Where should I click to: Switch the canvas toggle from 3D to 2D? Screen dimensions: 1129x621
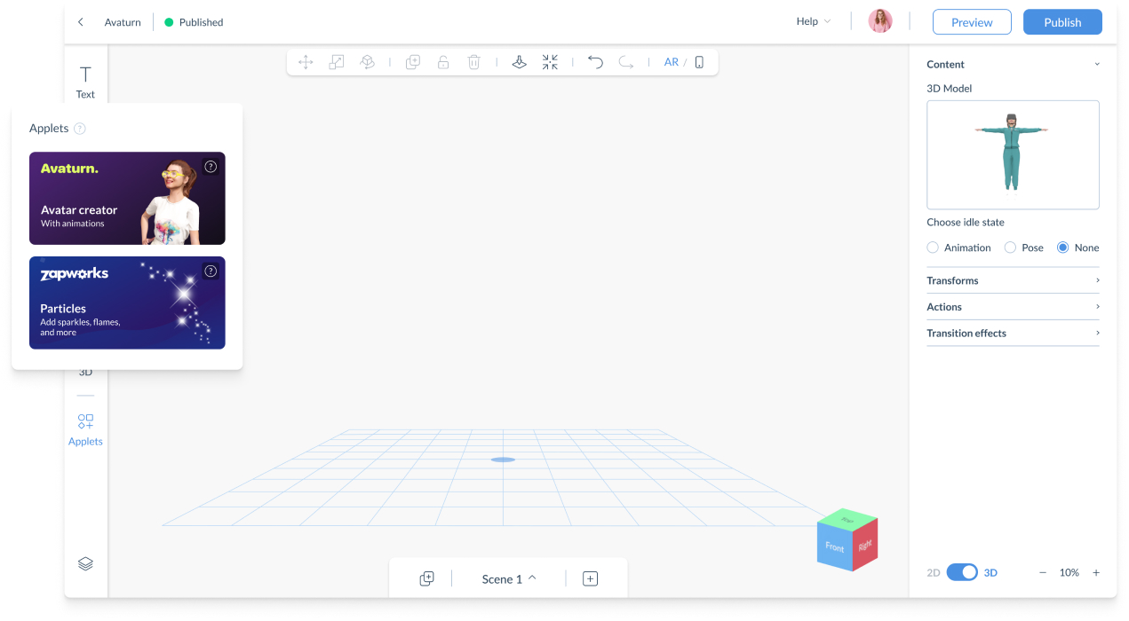pyautogui.click(x=962, y=572)
